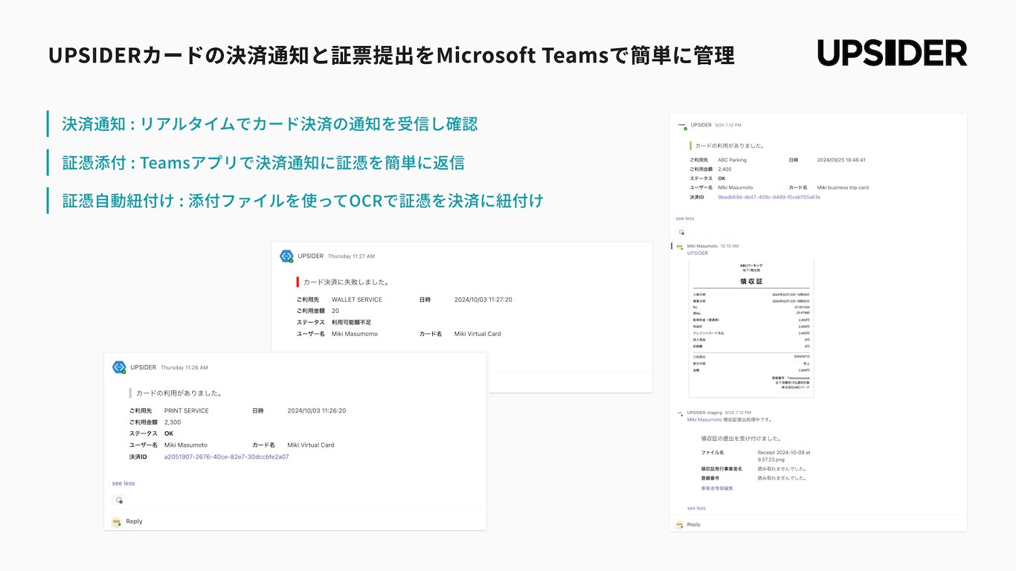Click the UPSIDER logo in the slide header
1016x571 pixels.
[892, 53]
